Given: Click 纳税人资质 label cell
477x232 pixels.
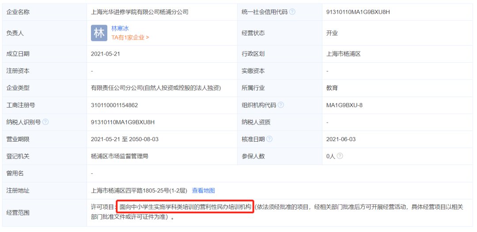Looking at the screenshot, I should coord(280,122).
